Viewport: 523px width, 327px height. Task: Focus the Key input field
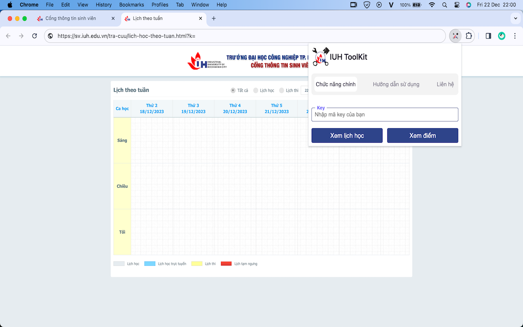(385, 114)
